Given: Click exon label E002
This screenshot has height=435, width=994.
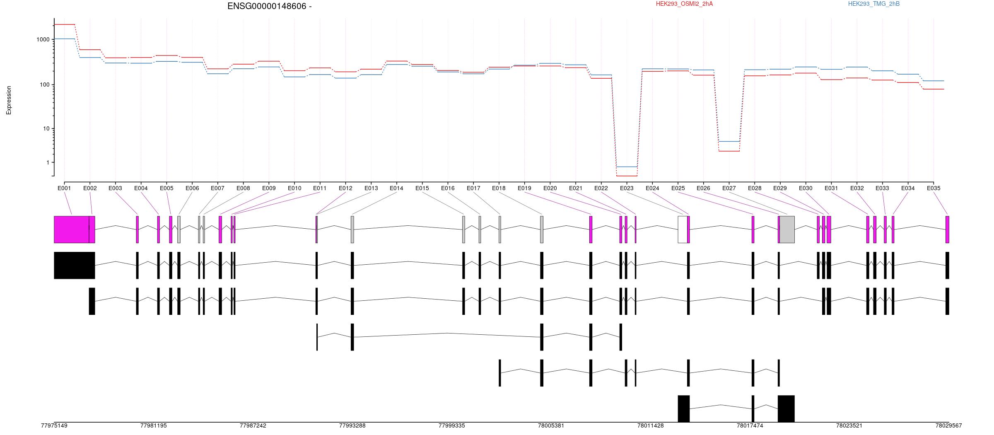Looking at the screenshot, I should coord(90,188).
